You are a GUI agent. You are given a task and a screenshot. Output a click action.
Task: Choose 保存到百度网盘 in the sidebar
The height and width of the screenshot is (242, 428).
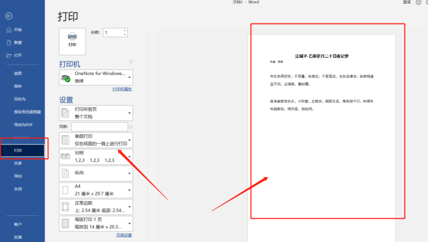pos(27,112)
